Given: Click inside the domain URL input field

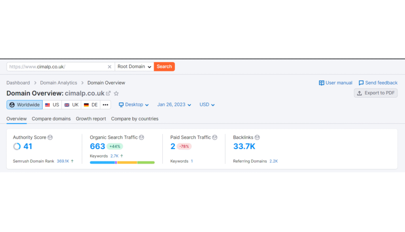Looking at the screenshot, I should click(59, 66).
